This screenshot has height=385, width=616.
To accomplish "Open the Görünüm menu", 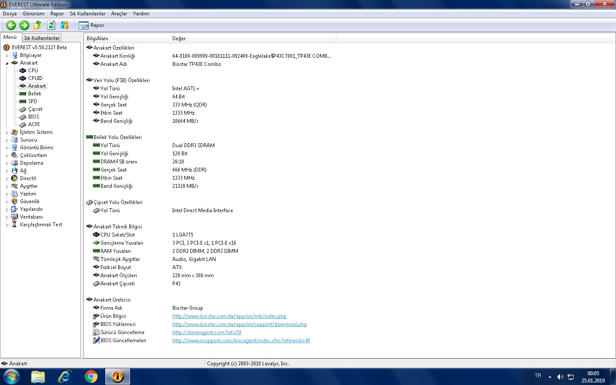I will click(33, 14).
